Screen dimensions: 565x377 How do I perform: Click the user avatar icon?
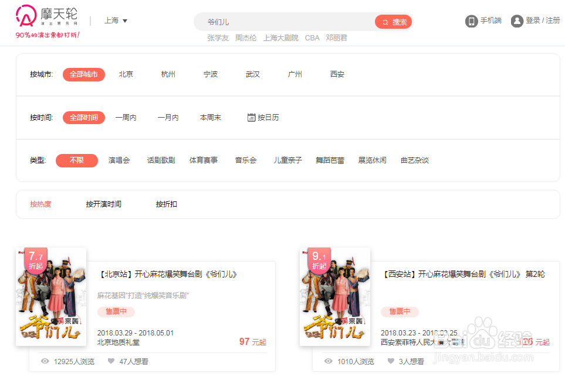pos(517,21)
